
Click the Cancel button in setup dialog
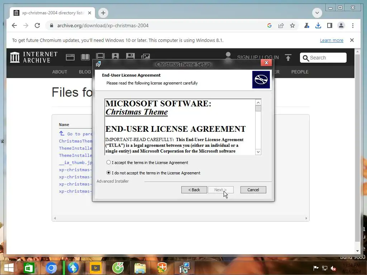(x=253, y=190)
